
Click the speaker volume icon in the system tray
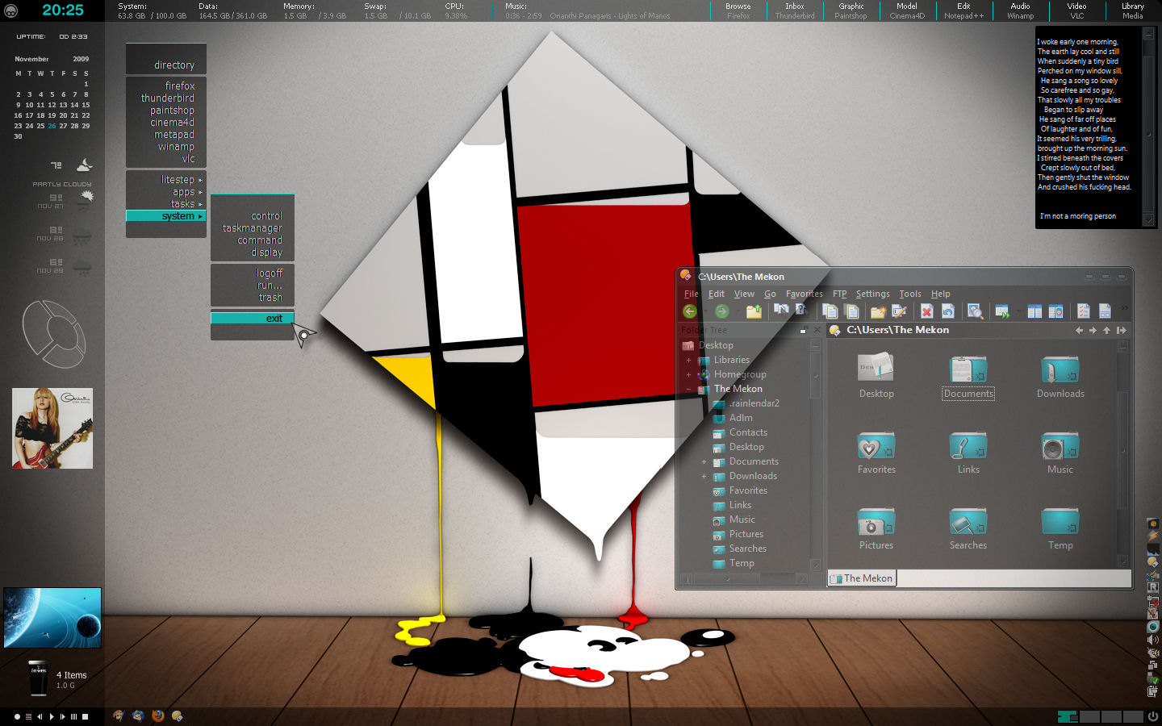1153,640
